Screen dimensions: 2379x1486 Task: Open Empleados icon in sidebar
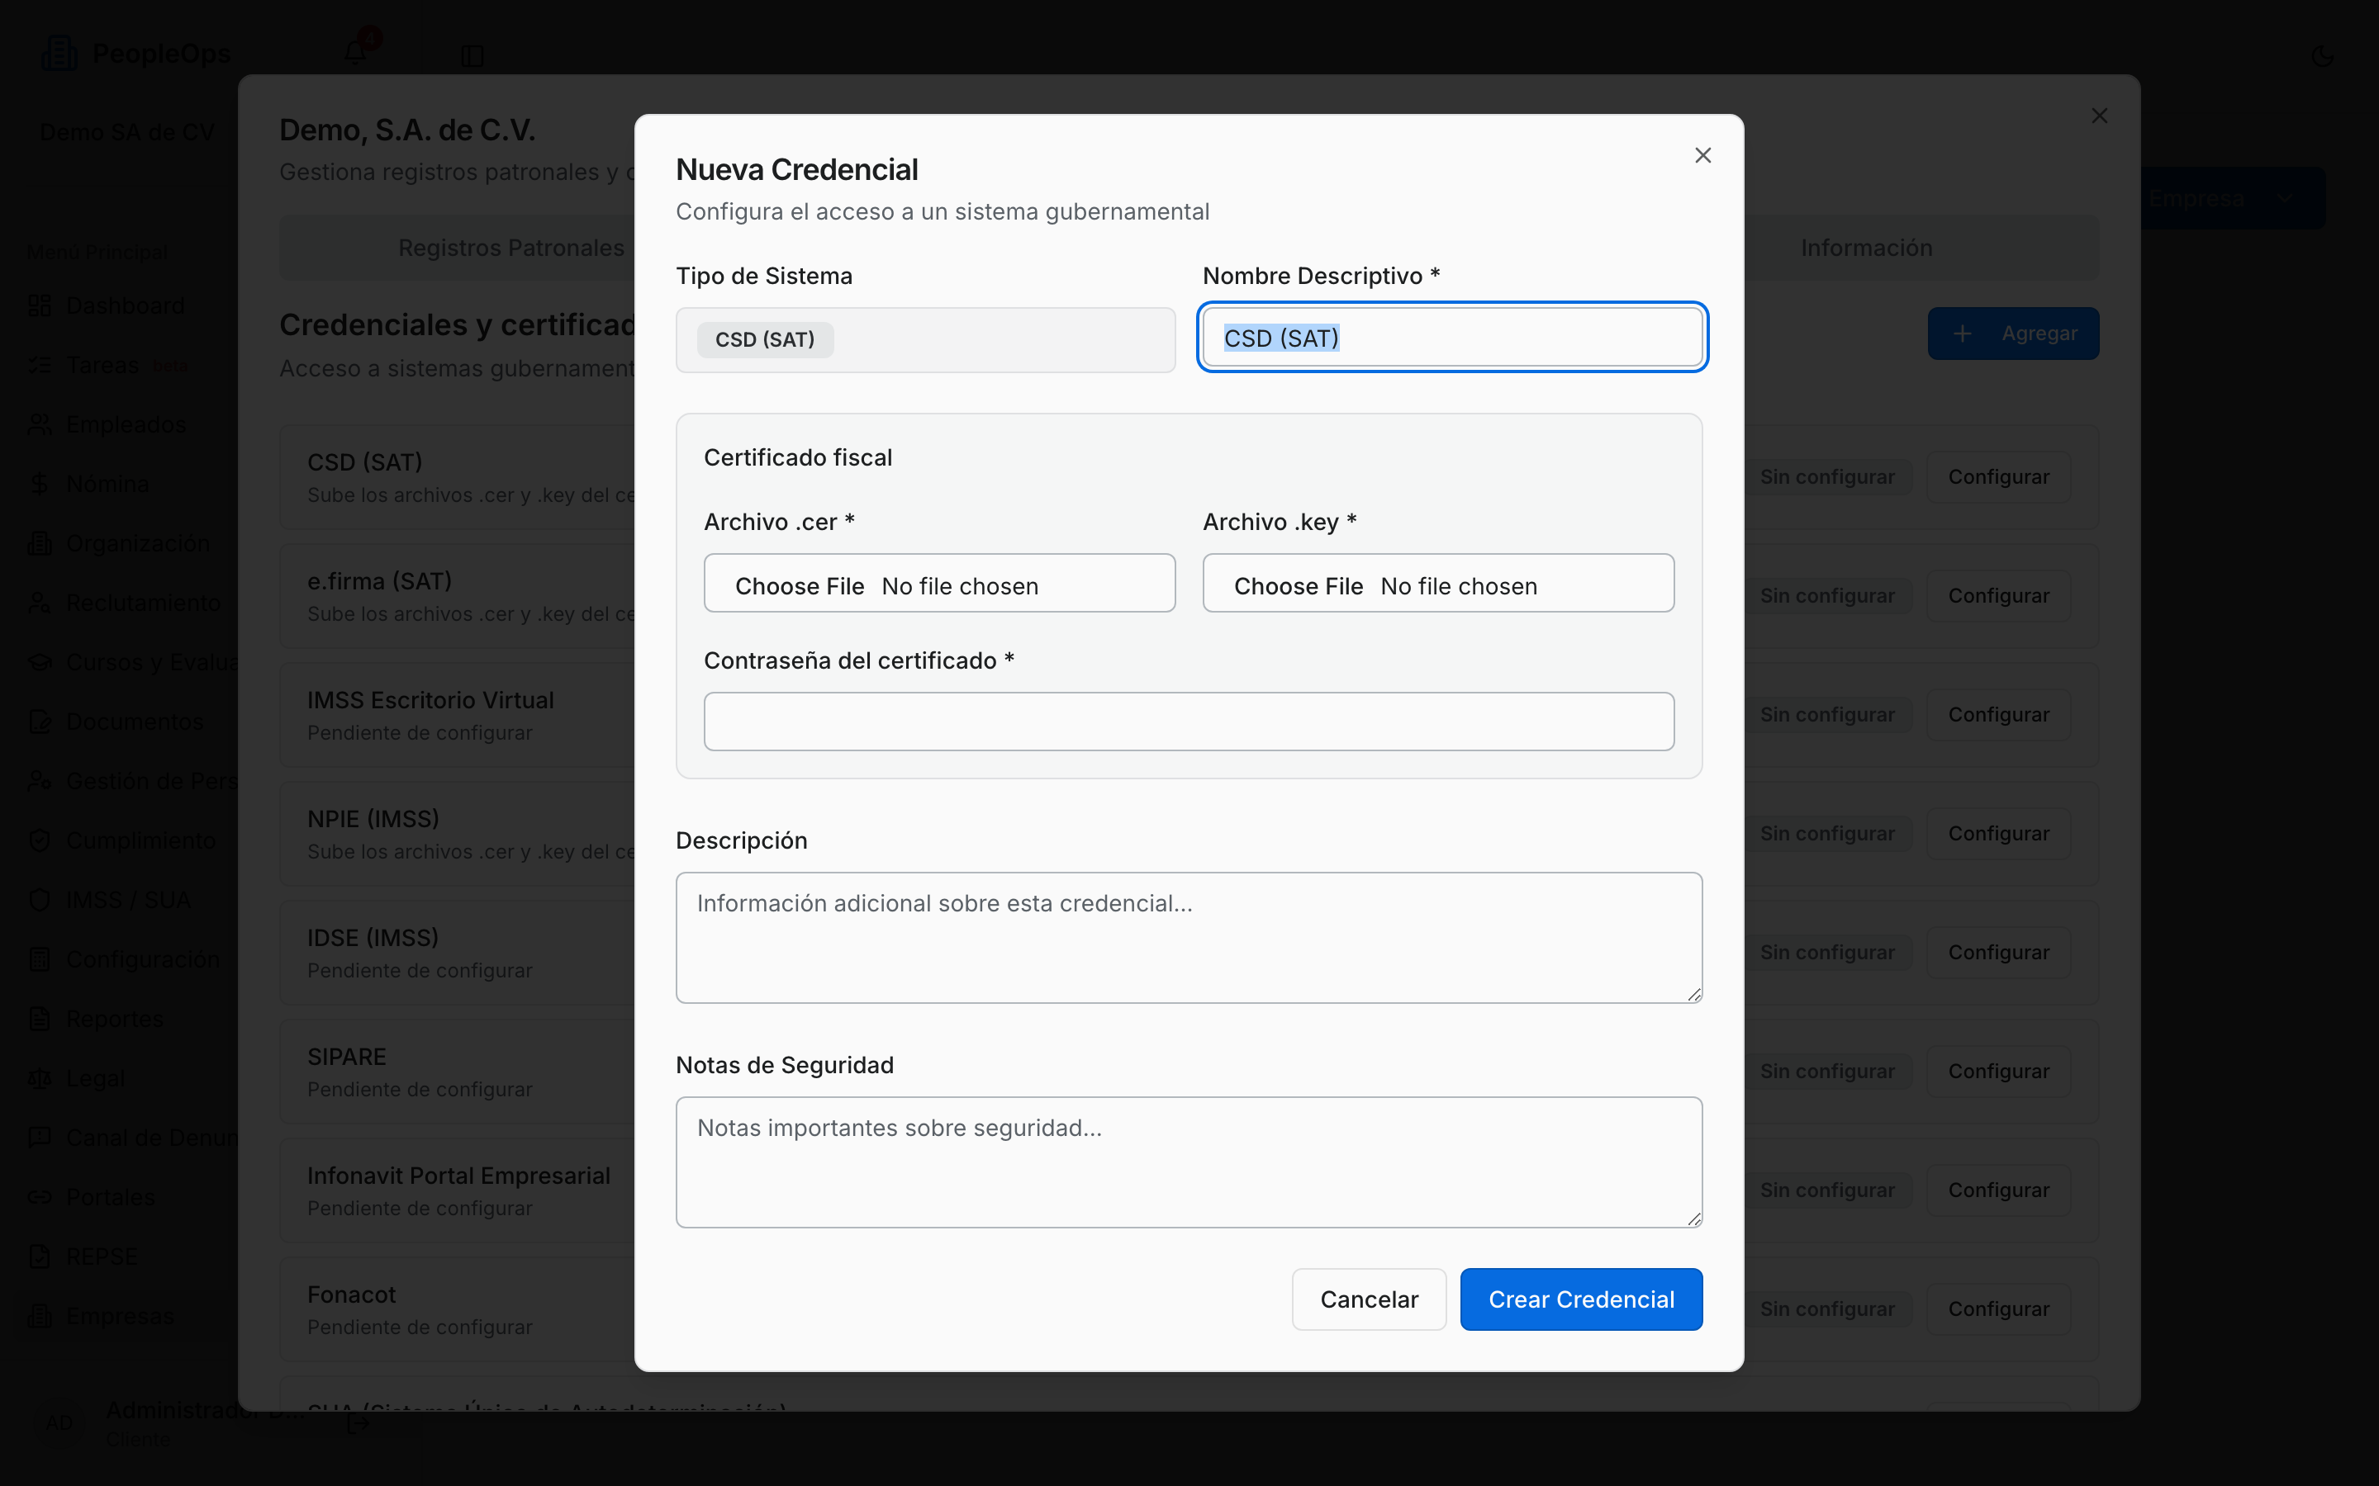click(40, 424)
